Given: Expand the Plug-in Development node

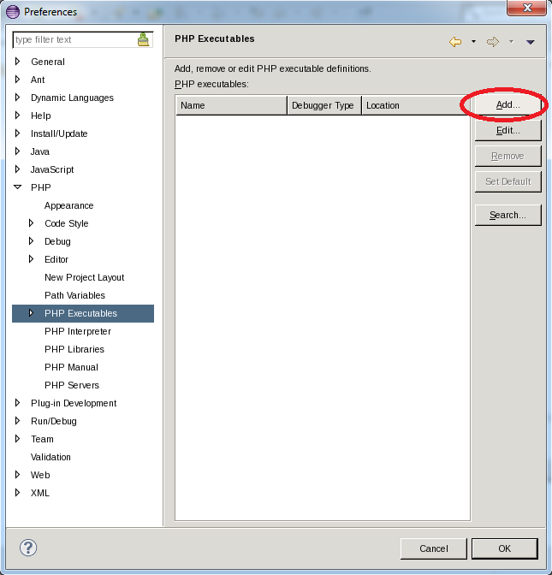Looking at the screenshot, I should [17, 403].
